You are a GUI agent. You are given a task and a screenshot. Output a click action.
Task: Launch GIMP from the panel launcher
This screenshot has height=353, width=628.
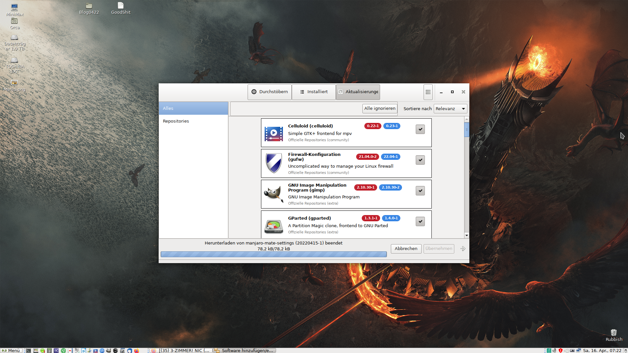click(x=109, y=350)
